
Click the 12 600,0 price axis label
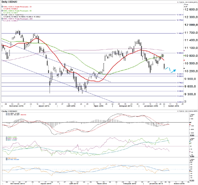191,9
